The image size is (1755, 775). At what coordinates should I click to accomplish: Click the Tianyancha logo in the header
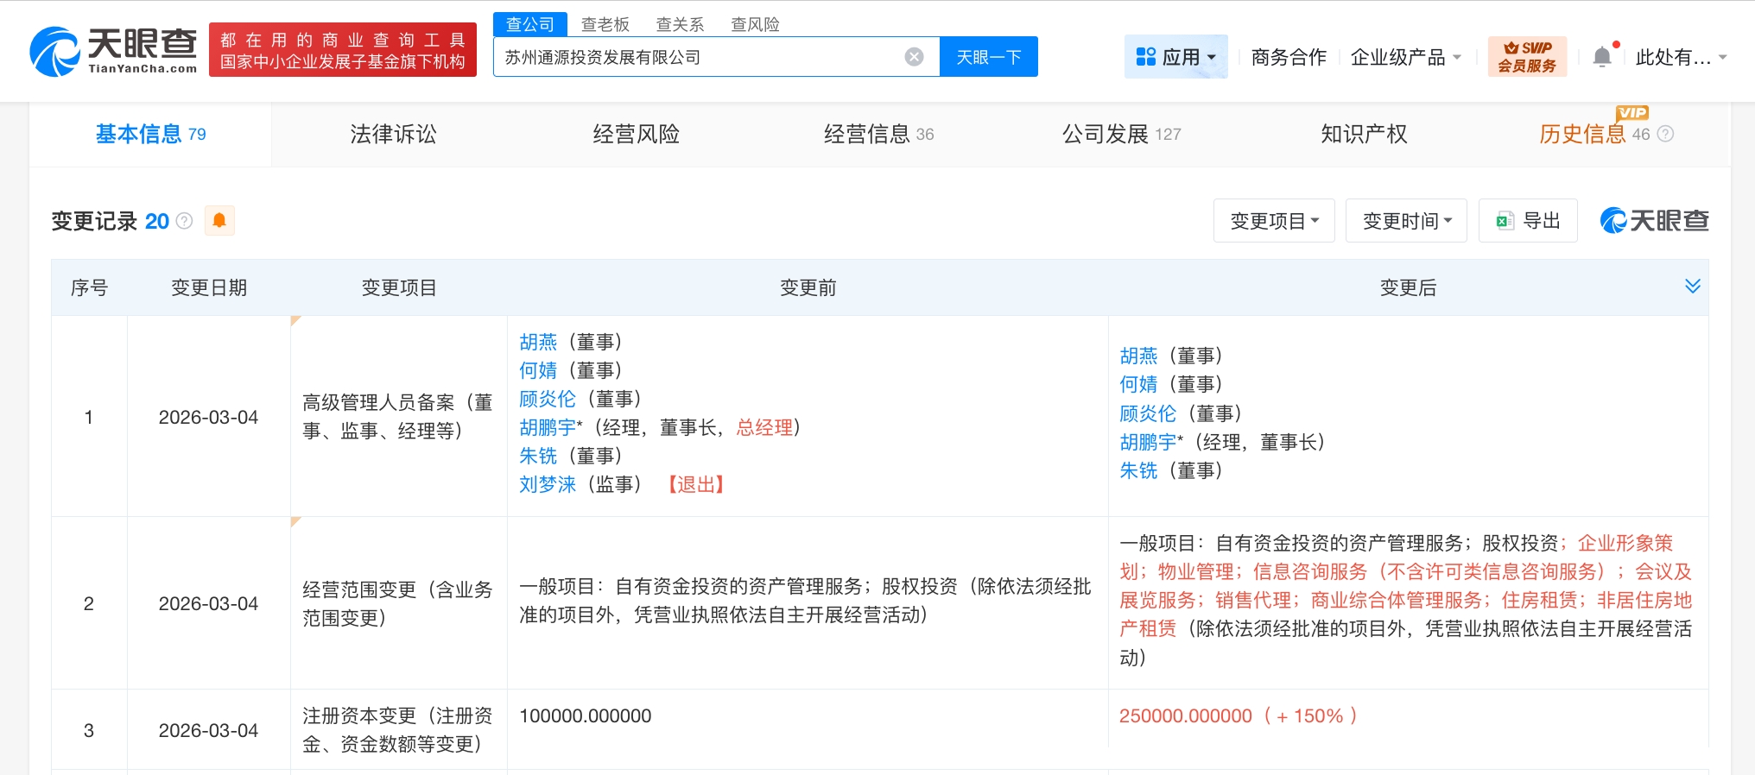(113, 51)
